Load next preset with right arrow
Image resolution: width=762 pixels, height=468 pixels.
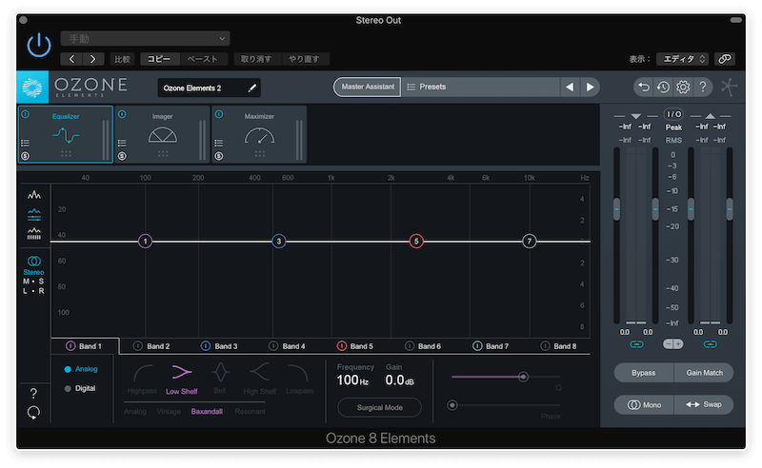[590, 87]
